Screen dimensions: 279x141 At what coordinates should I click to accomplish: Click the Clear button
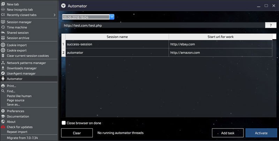(77, 133)
